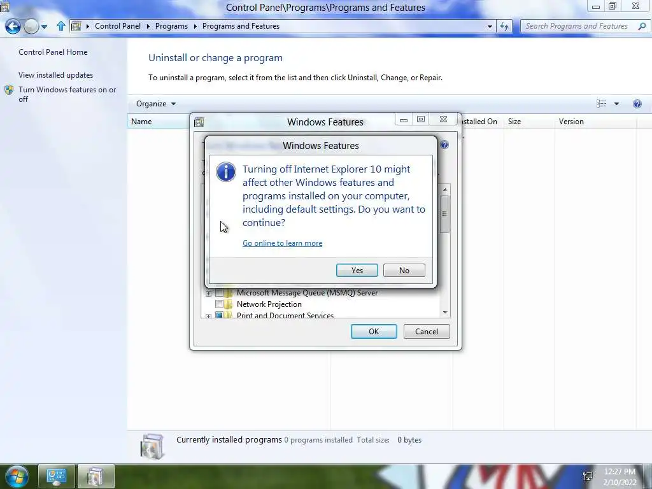Cancel the Windows Features dialog
652x489 pixels.
pos(426,331)
